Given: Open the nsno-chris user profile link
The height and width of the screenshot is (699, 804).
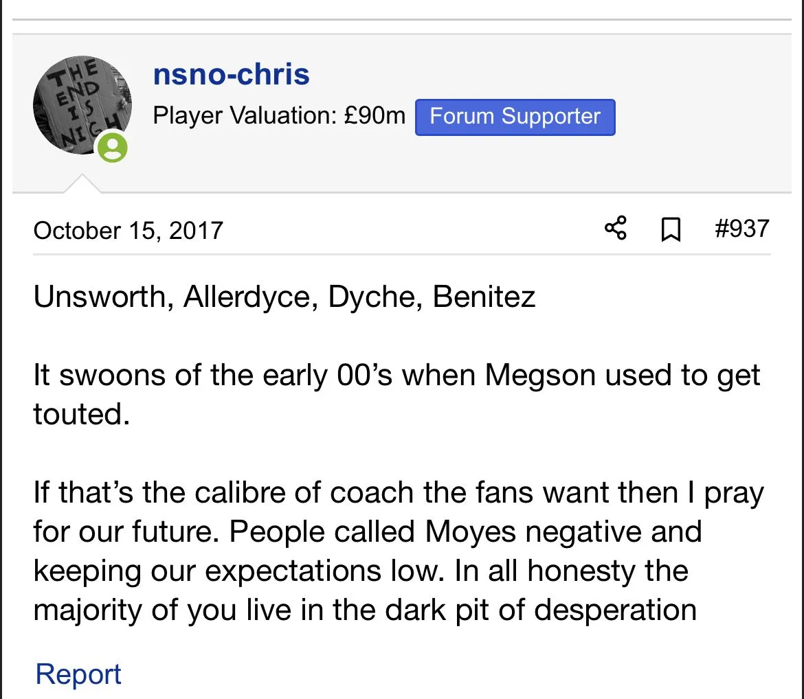Looking at the screenshot, I should click(x=231, y=74).
